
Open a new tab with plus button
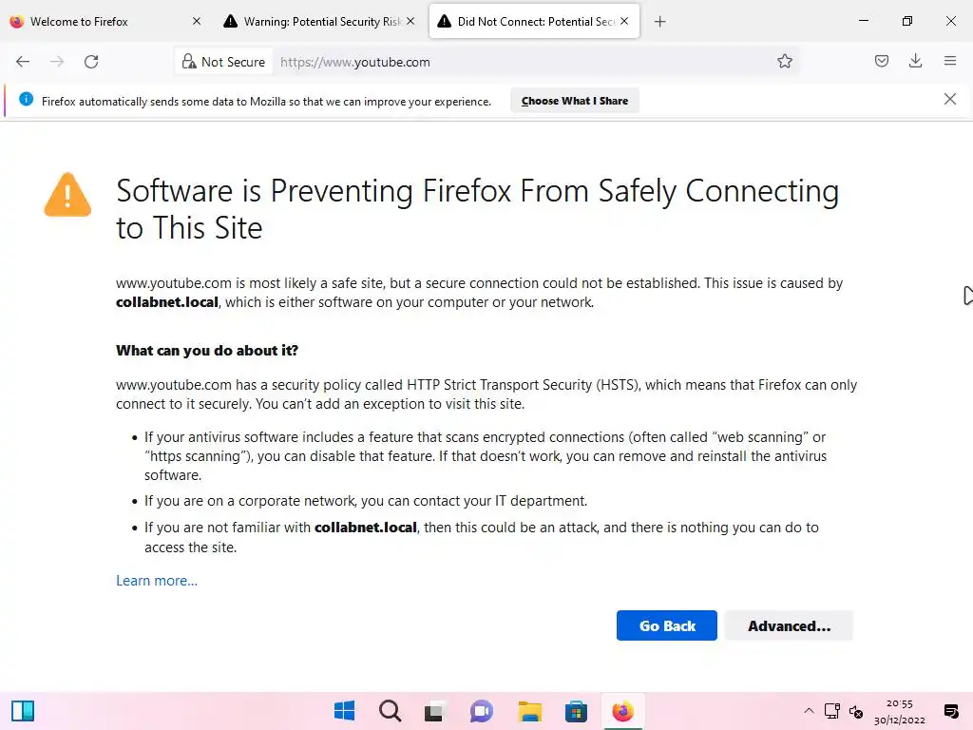660,21
